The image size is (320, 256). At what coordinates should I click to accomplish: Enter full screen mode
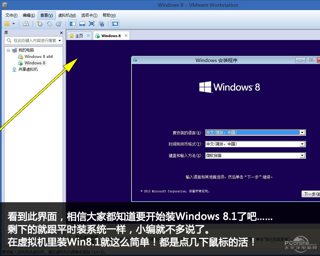92,24
